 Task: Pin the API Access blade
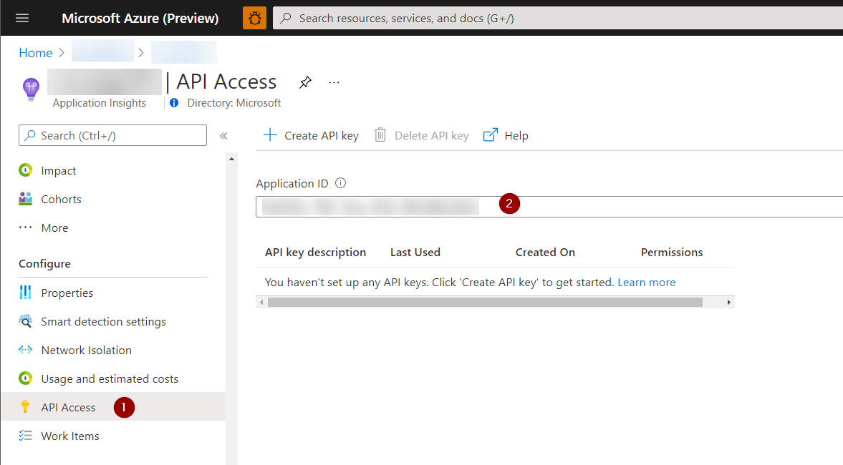pos(305,82)
